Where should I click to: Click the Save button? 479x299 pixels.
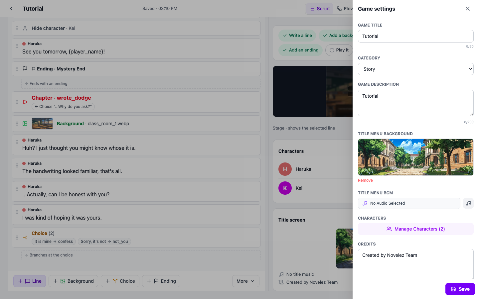click(460, 289)
